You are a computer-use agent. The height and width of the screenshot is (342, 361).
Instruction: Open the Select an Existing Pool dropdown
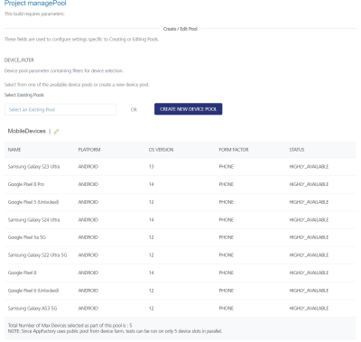click(x=60, y=109)
